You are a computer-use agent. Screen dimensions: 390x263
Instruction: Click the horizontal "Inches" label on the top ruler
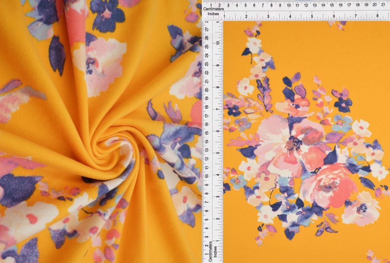click(x=213, y=14)
